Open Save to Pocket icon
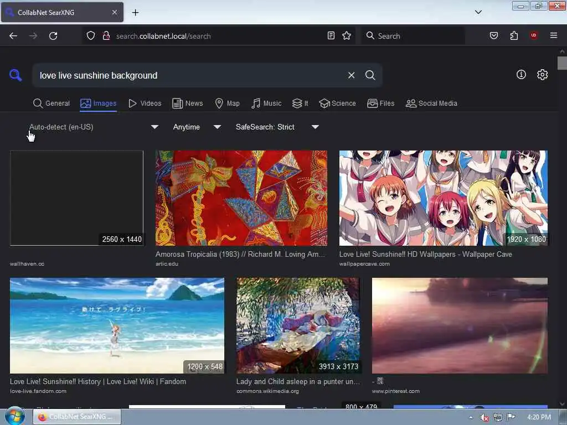 [x=493, y=35]
